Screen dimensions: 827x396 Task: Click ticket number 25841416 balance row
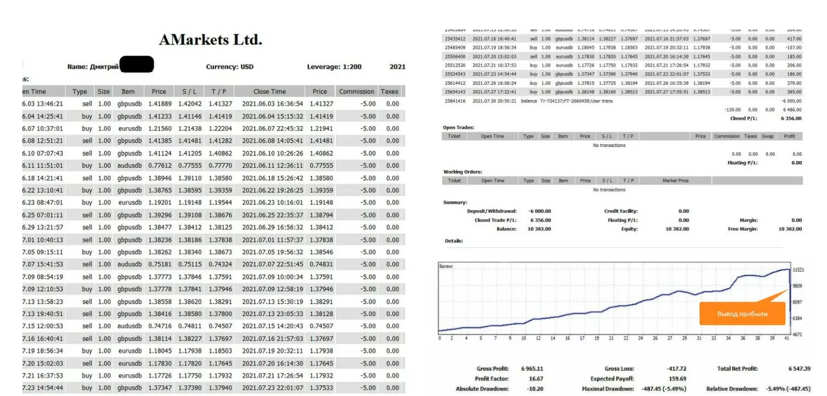(455, 101)
